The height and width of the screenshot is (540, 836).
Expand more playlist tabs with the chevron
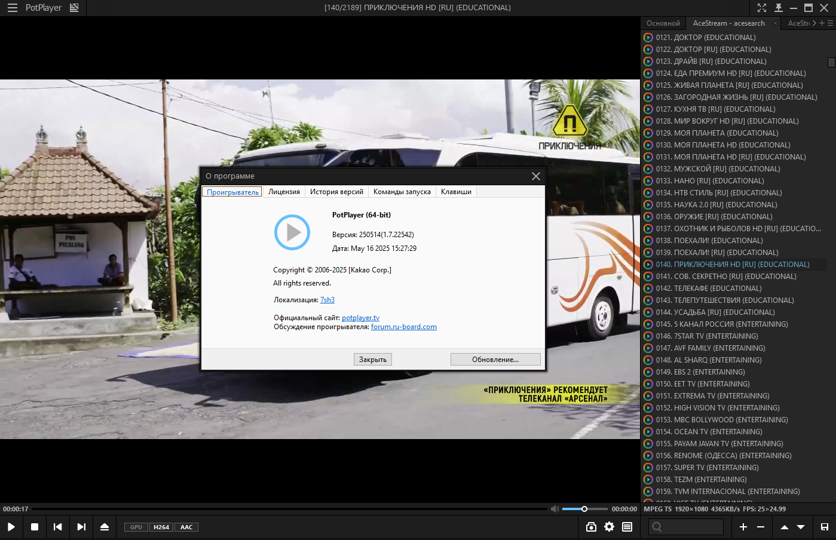(x=814, y=23)
